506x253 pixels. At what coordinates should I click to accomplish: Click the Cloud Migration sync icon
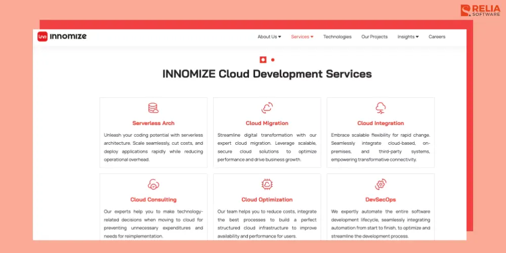pos(267,108)
